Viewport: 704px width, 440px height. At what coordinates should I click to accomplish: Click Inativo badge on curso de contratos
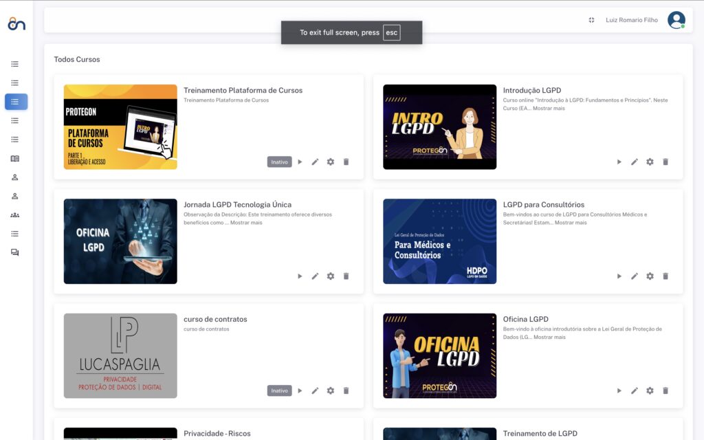point(279,390)
